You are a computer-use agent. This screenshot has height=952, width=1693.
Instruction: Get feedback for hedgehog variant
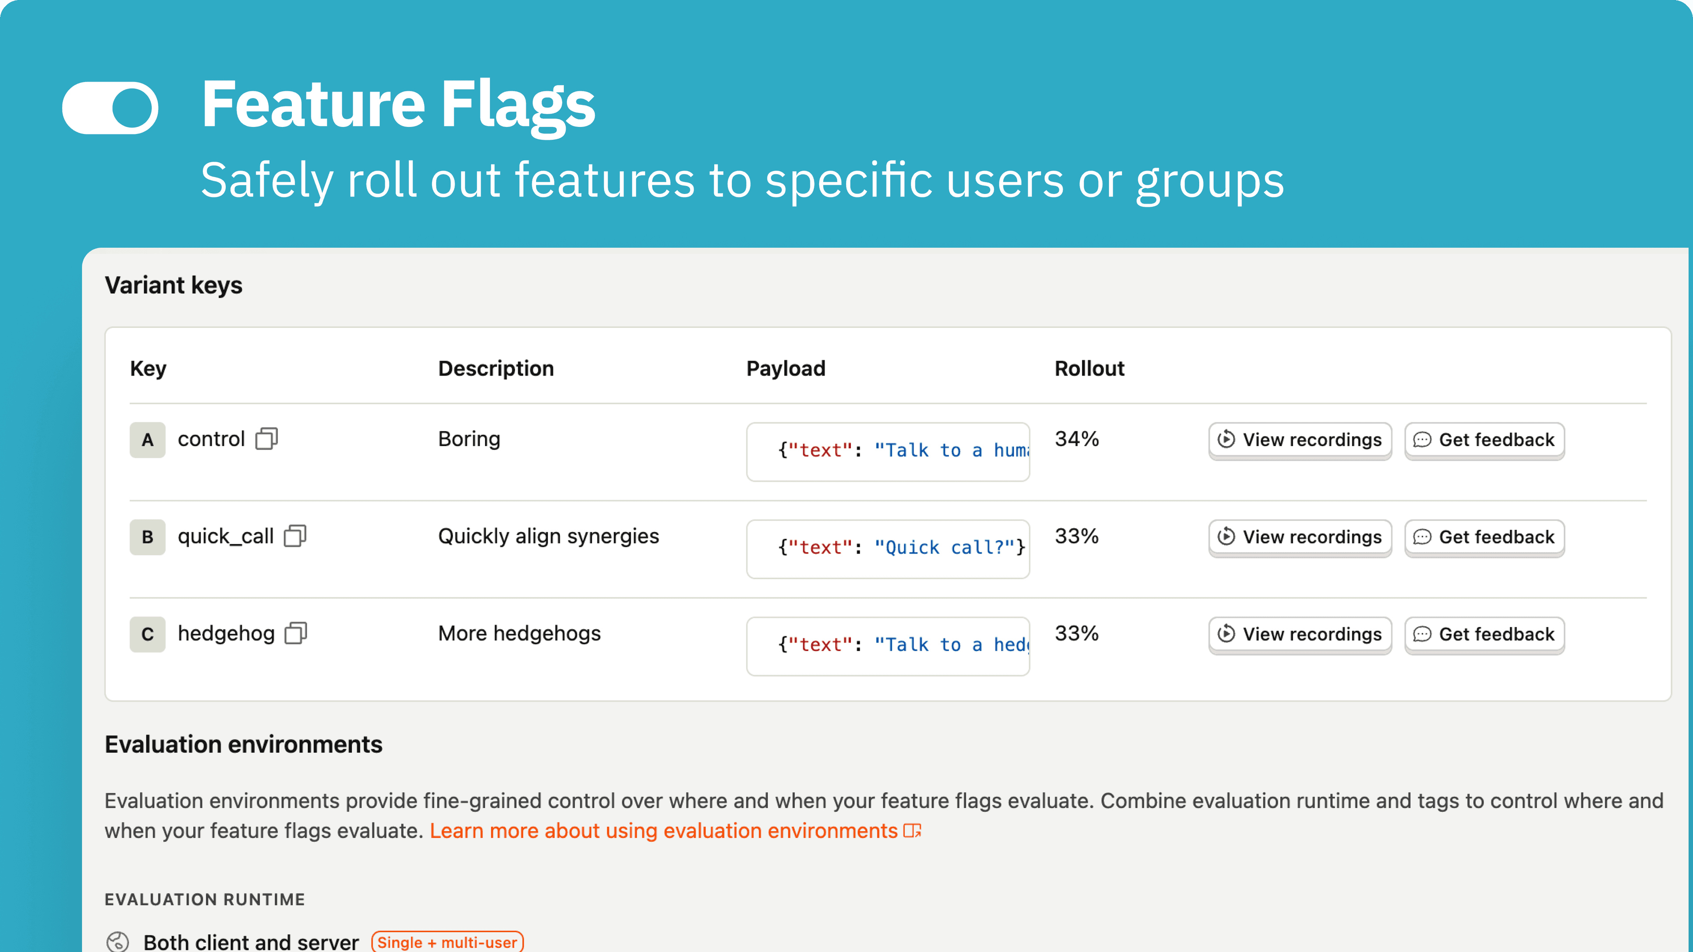[1484, 634]
